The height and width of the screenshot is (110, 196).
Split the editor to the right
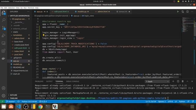tap(187, 12)
